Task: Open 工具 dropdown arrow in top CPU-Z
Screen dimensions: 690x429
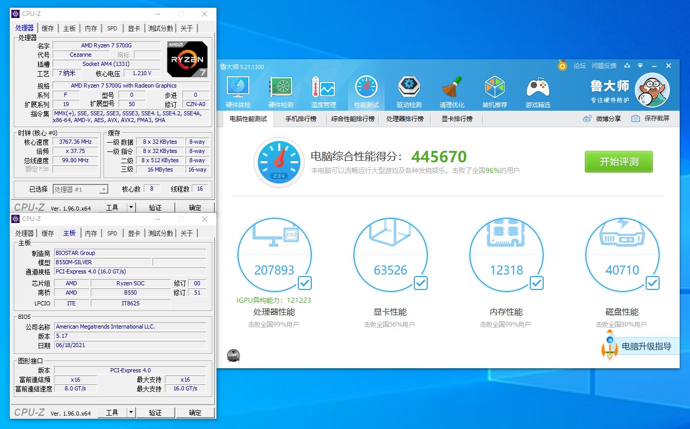Action: tap(131, 208)
